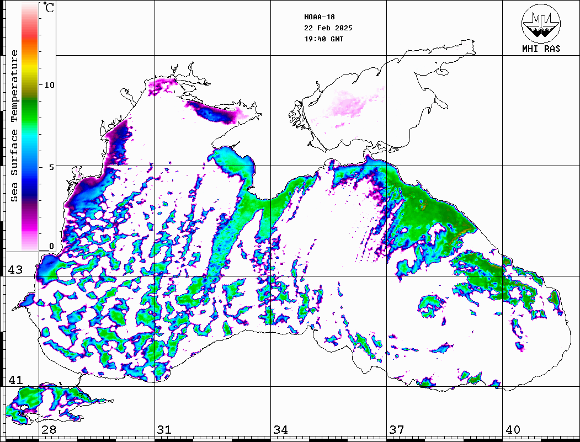Click longitude label "28"
580x442 pixels.
49,430
